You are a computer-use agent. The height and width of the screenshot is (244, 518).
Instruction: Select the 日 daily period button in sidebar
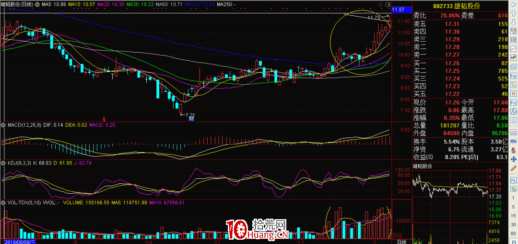tap(513, 241)
